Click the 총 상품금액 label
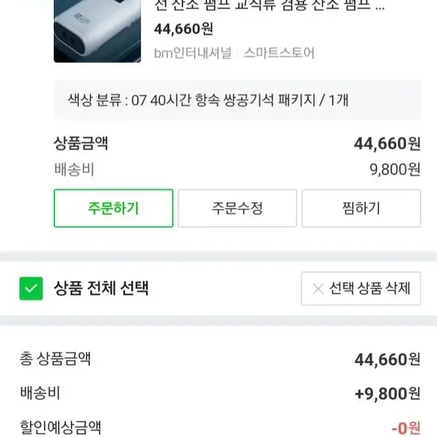Screen dimensions: 437x437 pyautogui.click(x=55, y=358)
